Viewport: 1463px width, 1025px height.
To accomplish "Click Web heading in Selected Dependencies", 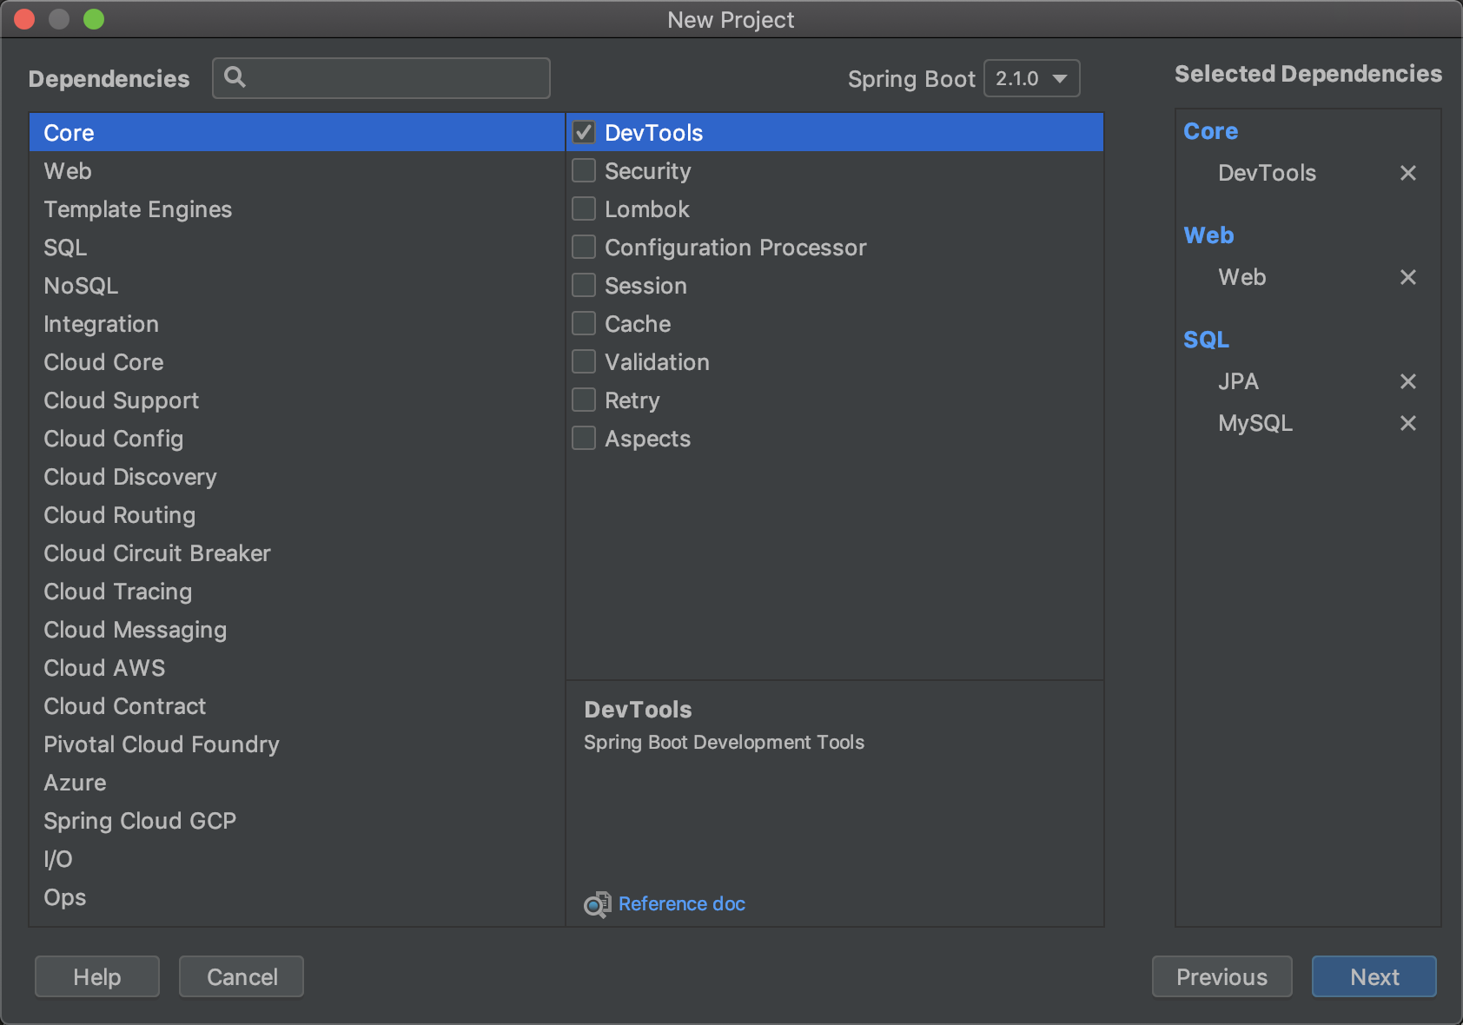I will pos(1208,235).
